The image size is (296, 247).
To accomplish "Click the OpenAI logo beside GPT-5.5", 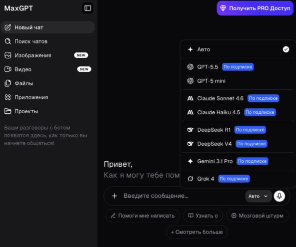I will (x=190, y=67).
